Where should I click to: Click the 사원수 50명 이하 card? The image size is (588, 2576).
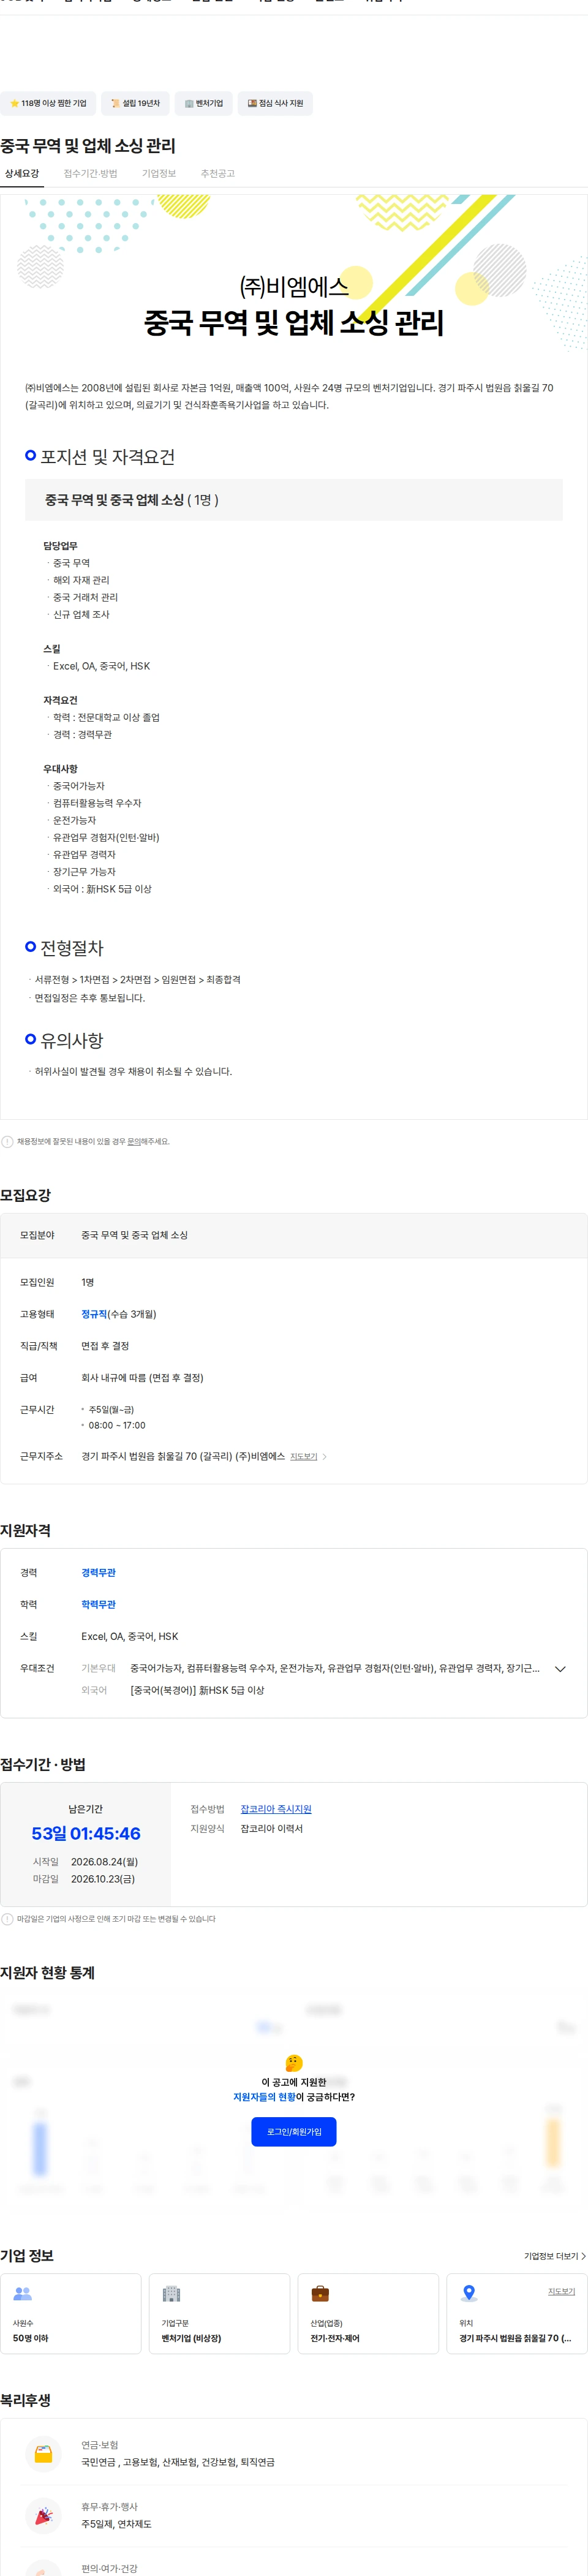click(71, 2313)
